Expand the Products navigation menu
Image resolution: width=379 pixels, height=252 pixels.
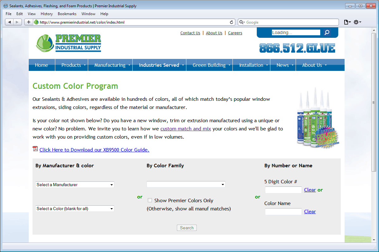(x=71, y=65)
